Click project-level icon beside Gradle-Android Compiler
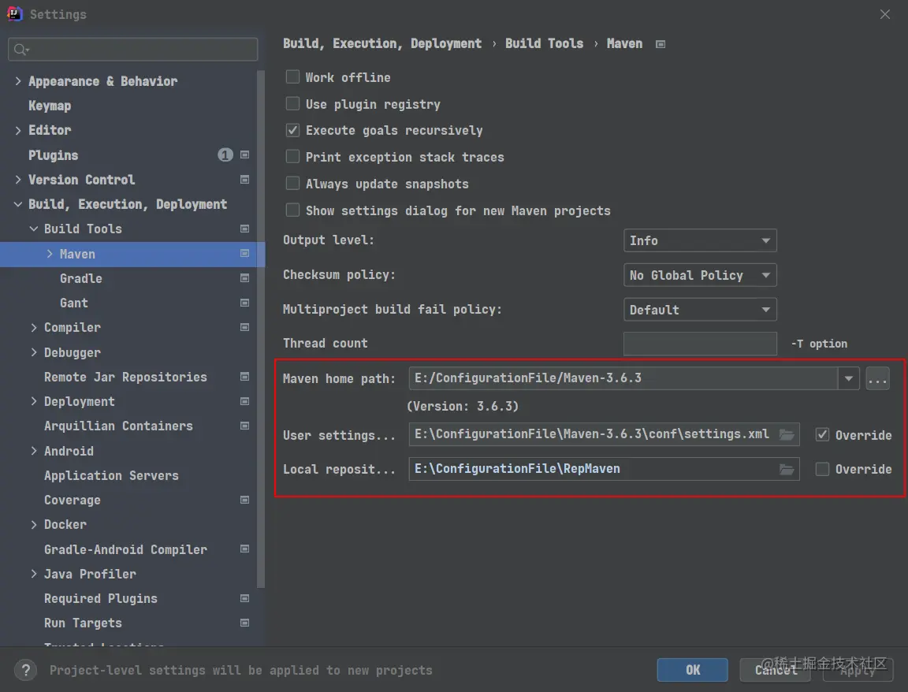This screenshot has width=908, height=692. pyautogui.click(x=245, y=549)
